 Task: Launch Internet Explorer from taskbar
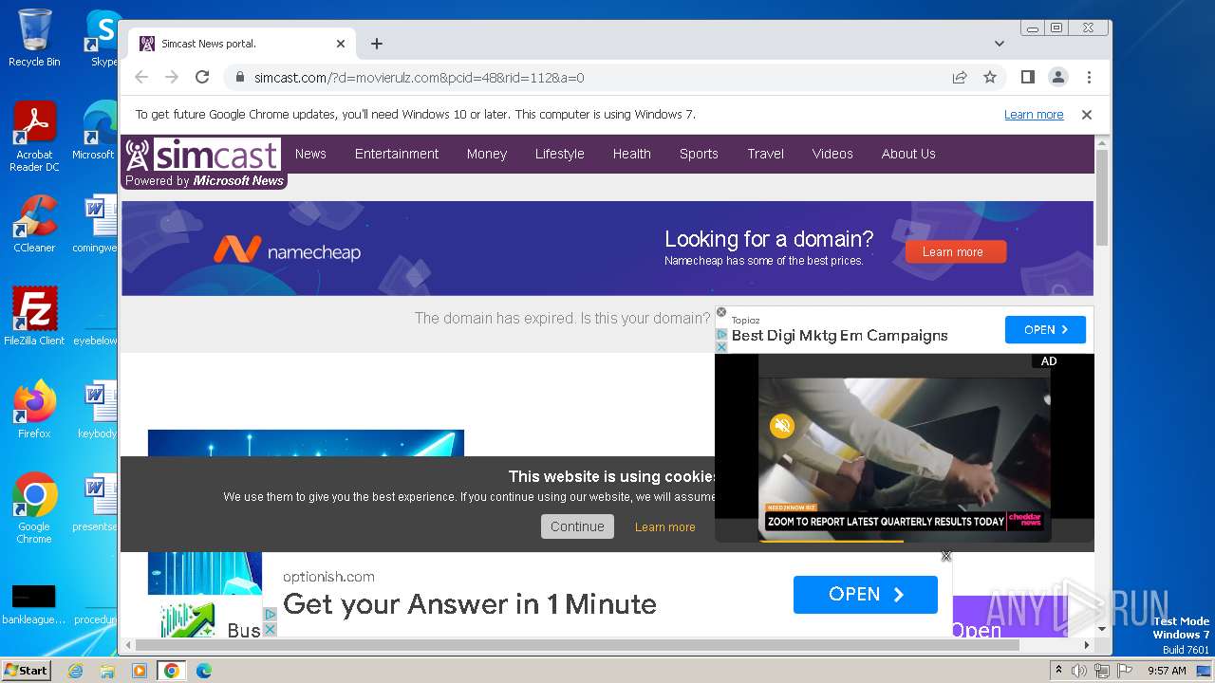click(x=76, y=671)
